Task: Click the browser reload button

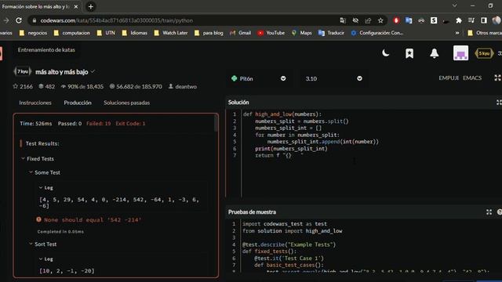Action: (x=19, y=20)
